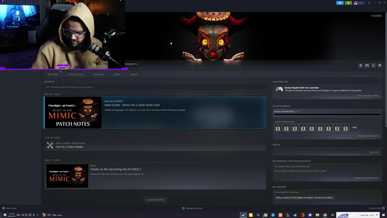Open the Community Hub tab

click(x=75, y=74)
